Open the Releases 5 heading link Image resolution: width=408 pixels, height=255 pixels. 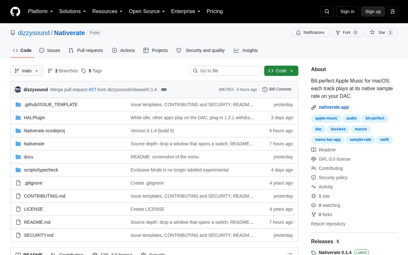[x=326, y=242]
